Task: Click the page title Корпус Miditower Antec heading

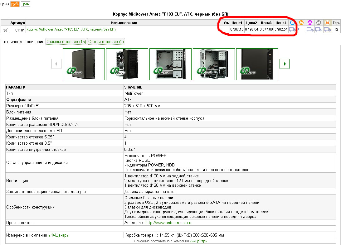Action: 170,14
